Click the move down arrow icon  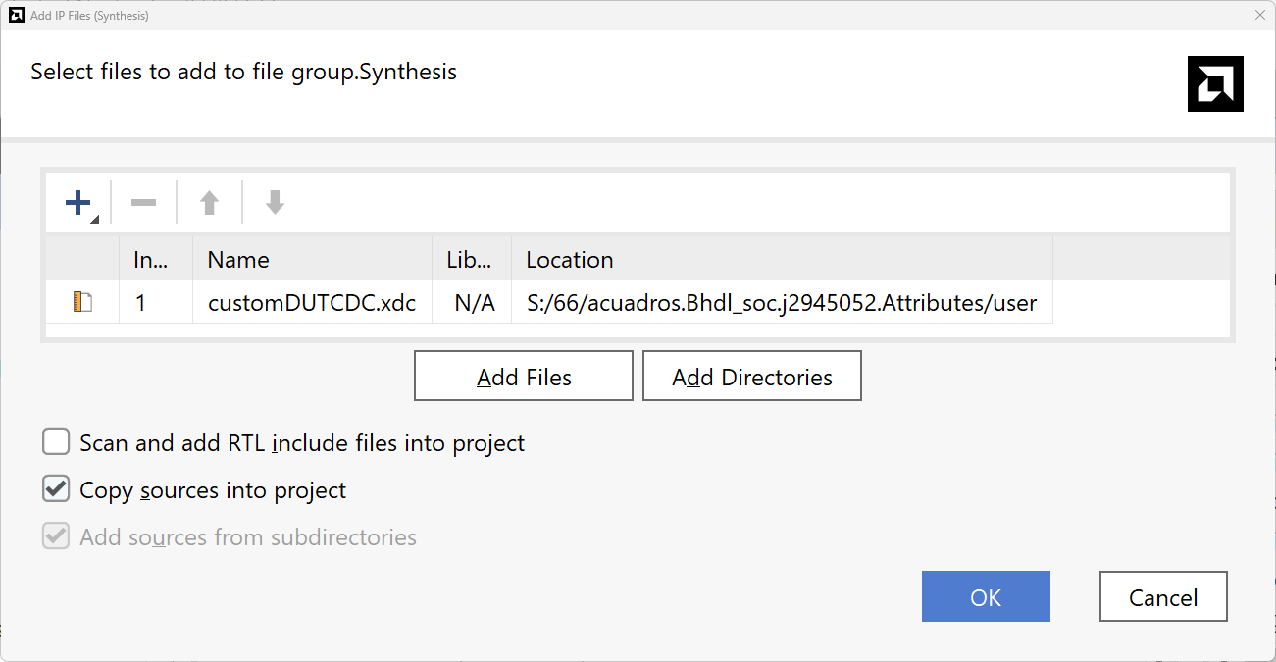[275, 203]
